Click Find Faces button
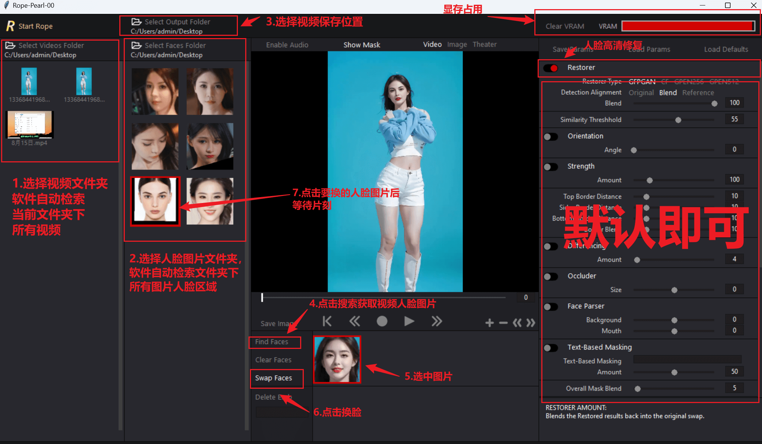The image size is (762, 444). (x=272, y=342)
